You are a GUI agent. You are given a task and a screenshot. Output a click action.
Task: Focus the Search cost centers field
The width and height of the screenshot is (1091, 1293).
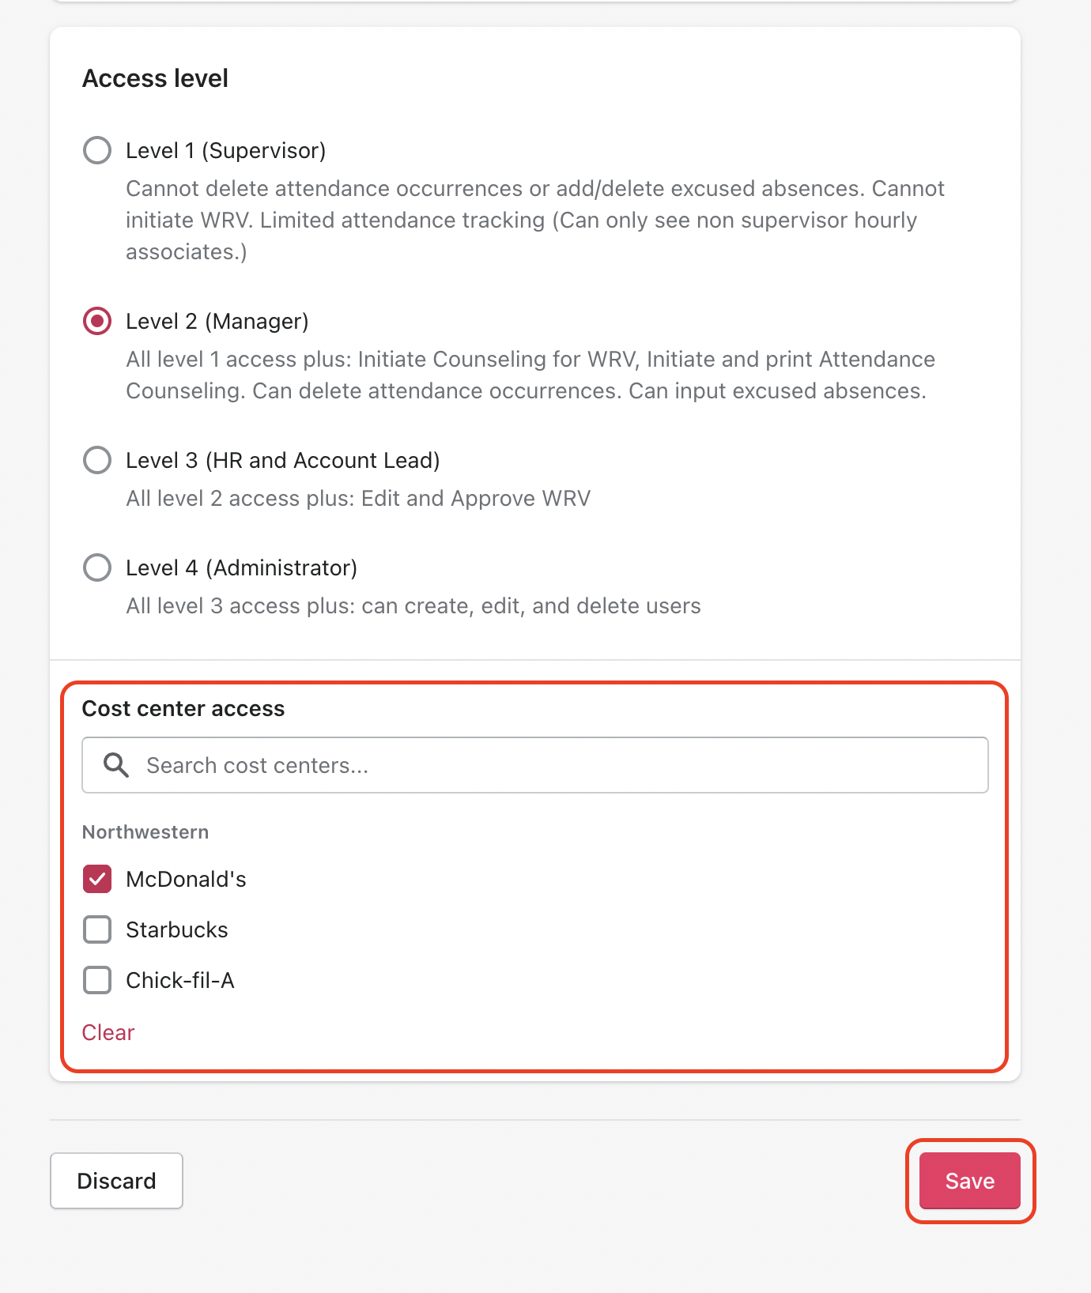coord(553,765)
